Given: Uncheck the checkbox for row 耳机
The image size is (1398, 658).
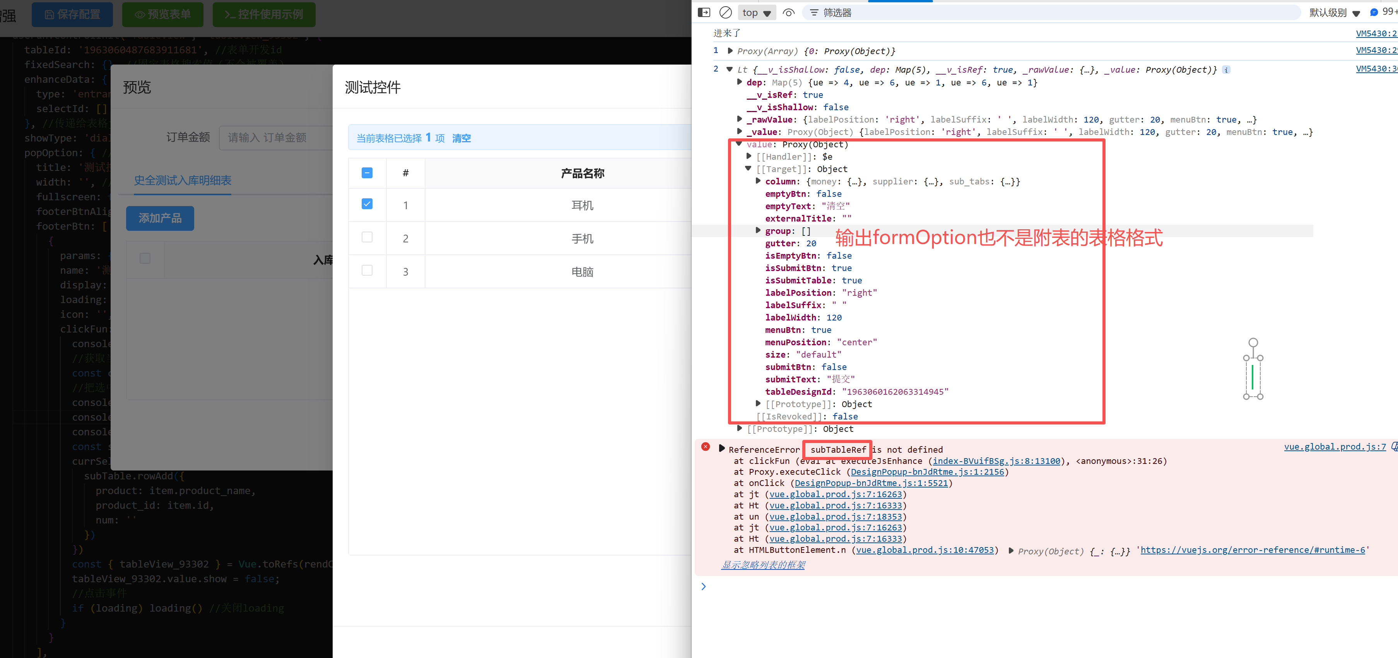Looking at the screenshot, I should coord(367,204).
